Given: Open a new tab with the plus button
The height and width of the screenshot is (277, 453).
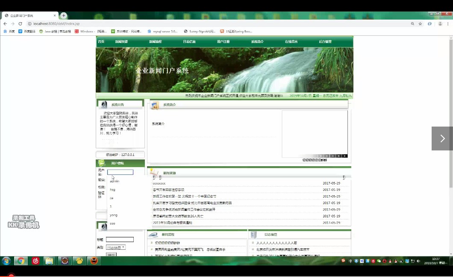Looking at the screenshot, I should click(x=64, y=15).
